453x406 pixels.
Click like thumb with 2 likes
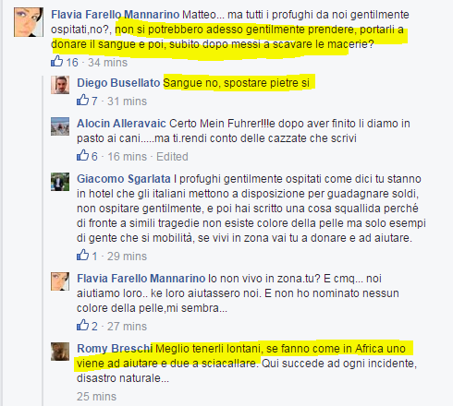[x=82, y=325]
